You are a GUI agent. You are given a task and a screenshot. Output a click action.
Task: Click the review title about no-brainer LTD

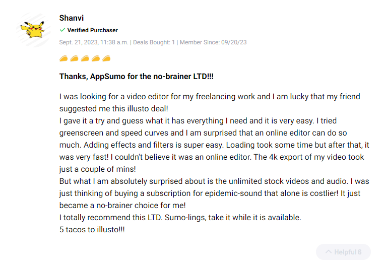(137, 77)
